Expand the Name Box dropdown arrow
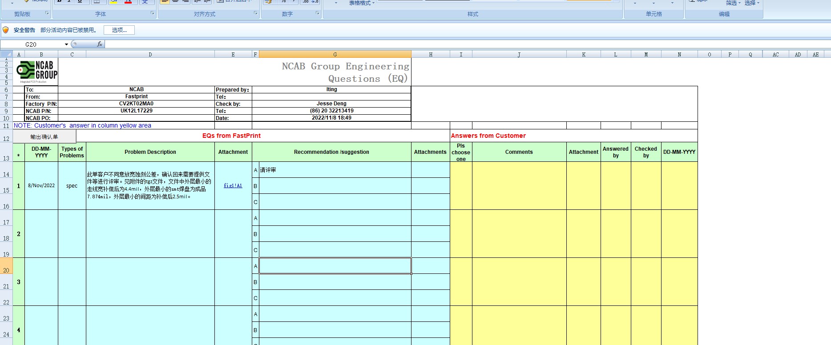 66,44
